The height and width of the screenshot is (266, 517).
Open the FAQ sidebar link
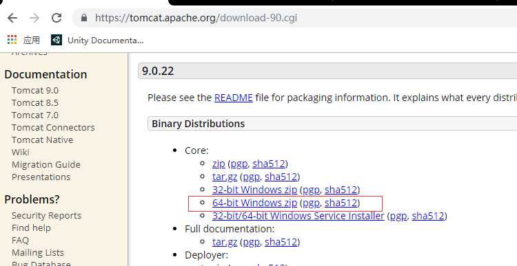click(x=20, y=241)
